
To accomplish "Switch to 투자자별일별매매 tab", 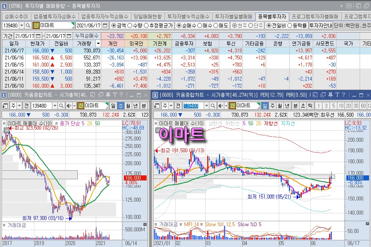I will 234,16.
